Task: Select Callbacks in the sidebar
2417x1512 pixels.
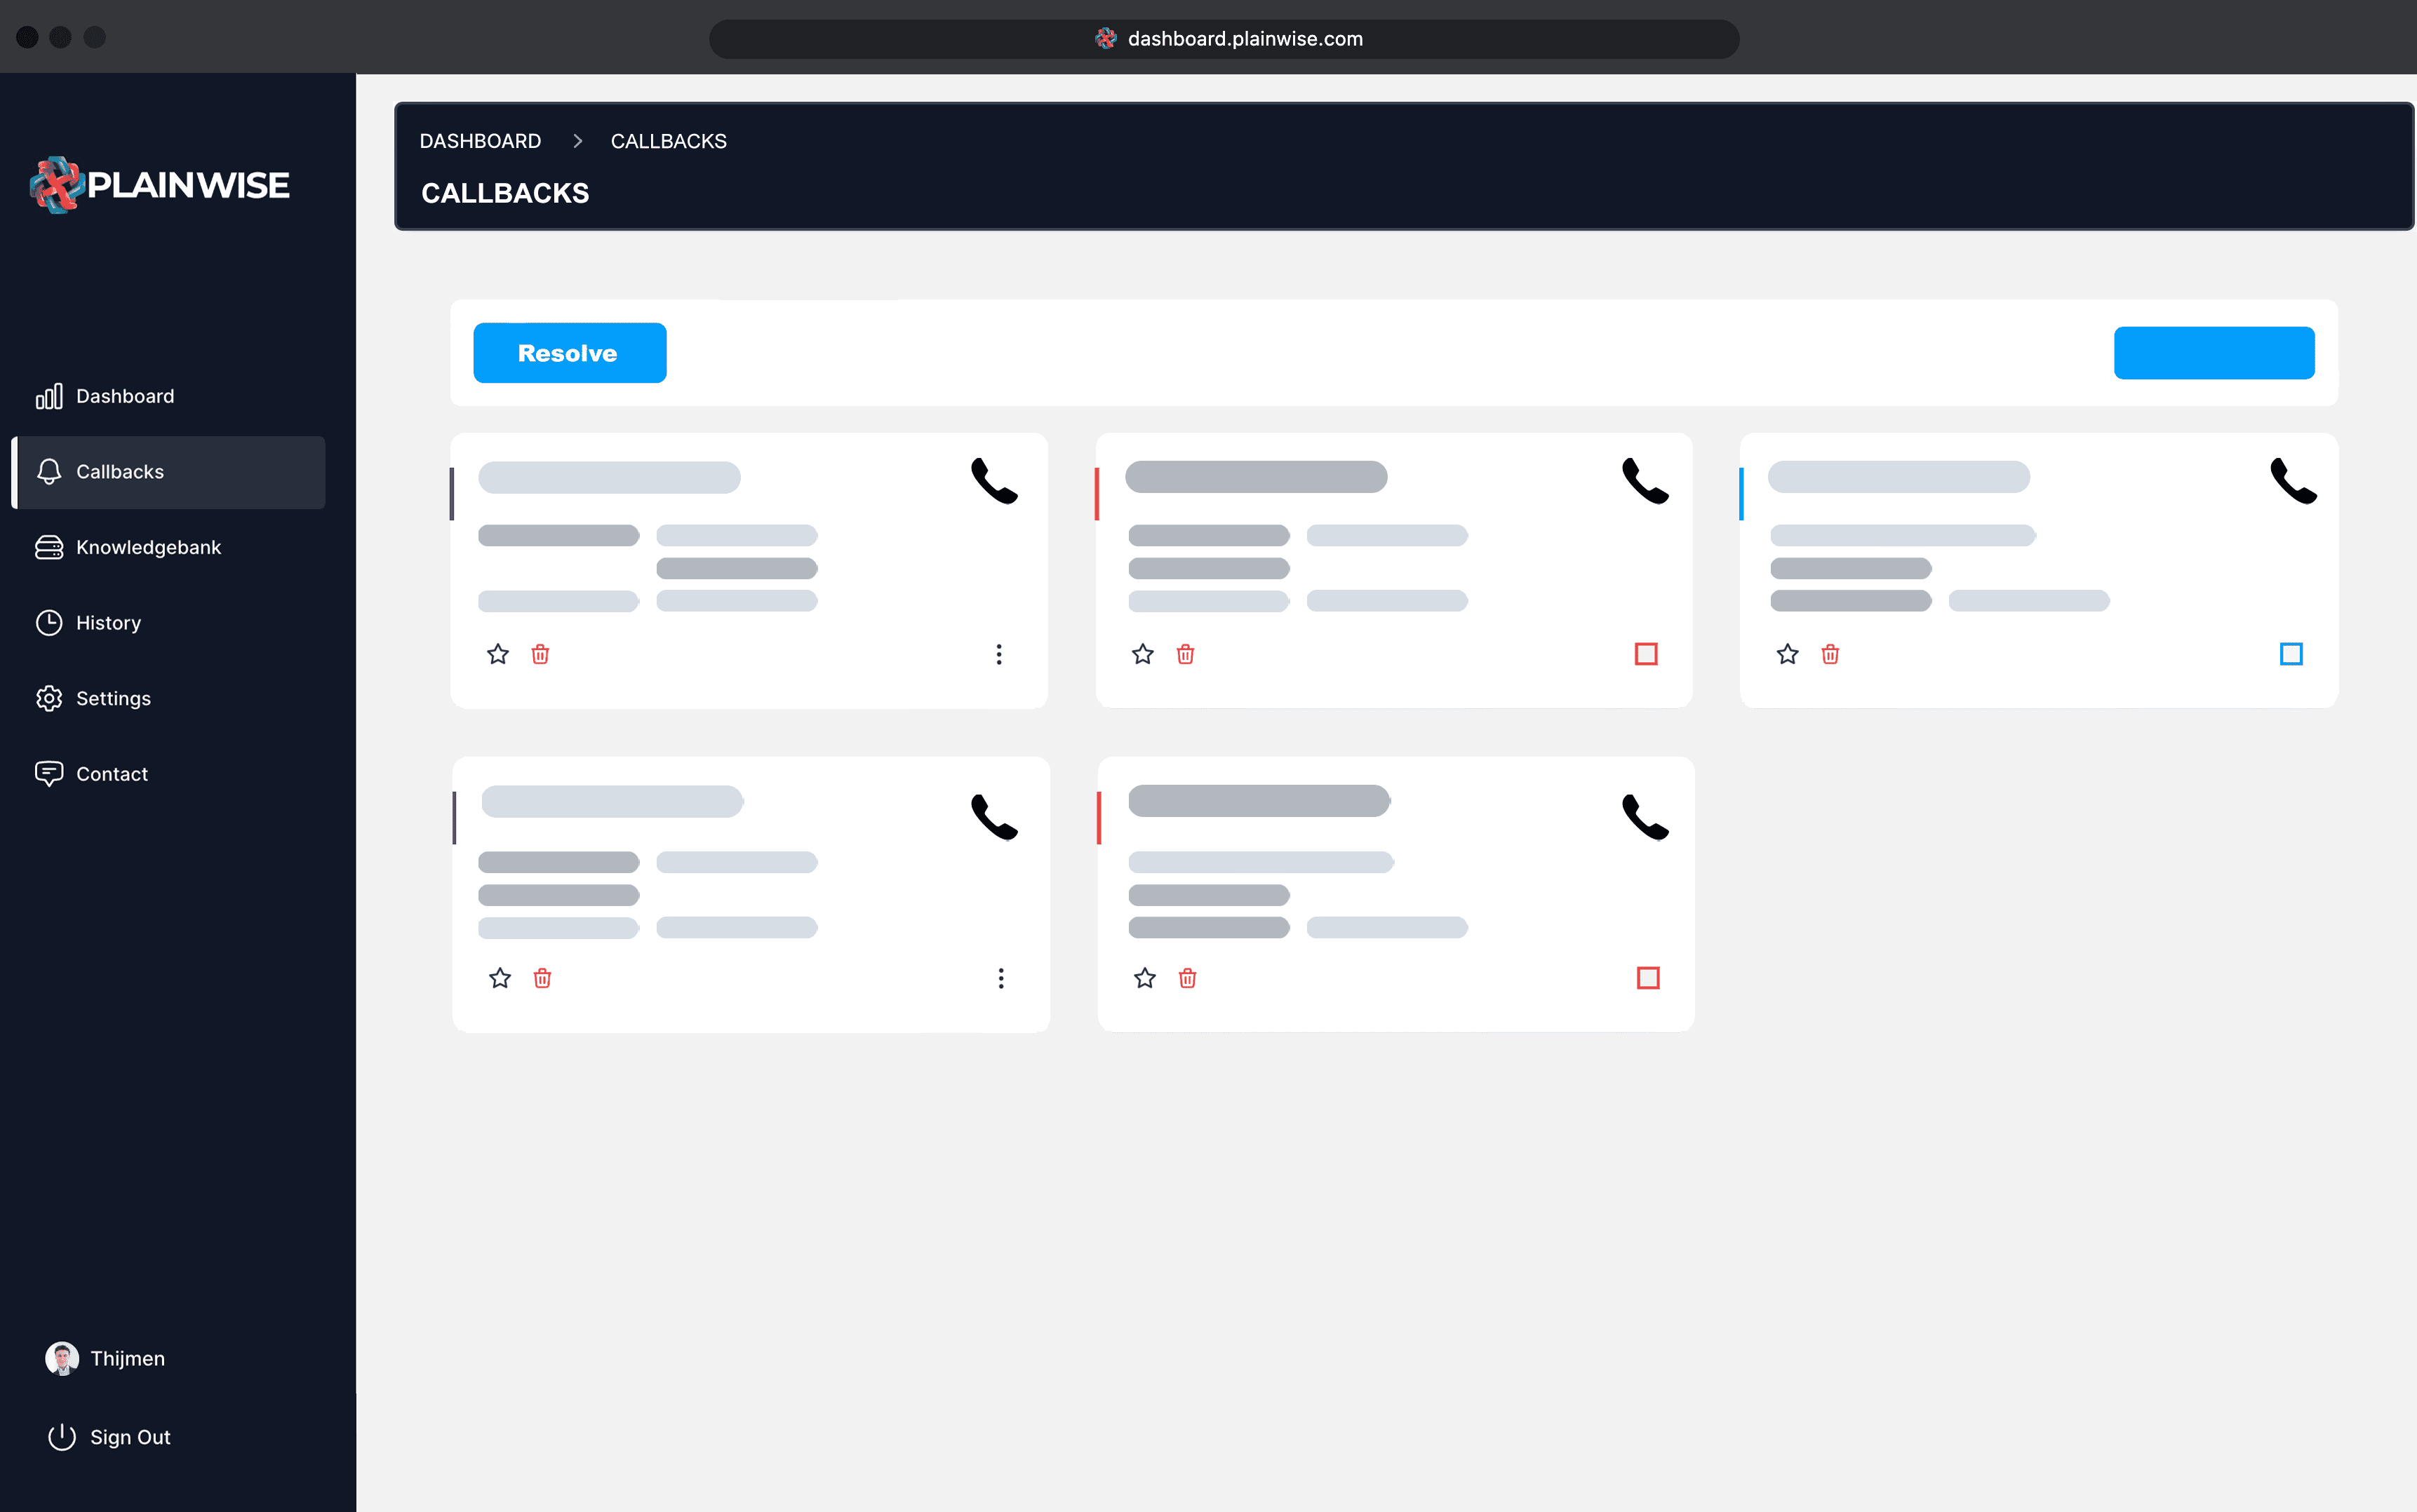Action: 168,472
